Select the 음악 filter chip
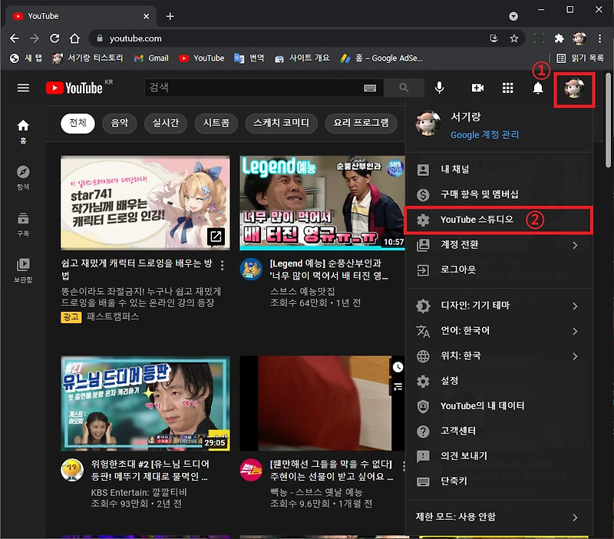This screenshot has height=539, width=614. point(120,124)
